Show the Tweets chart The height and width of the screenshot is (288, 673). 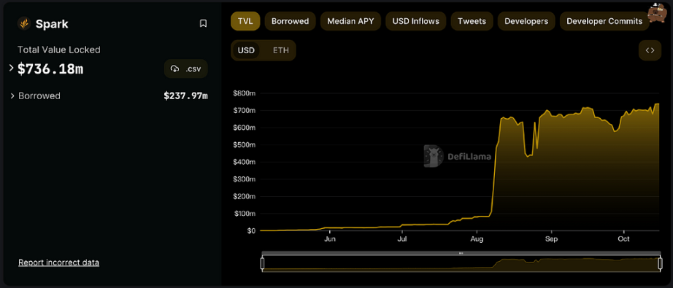tap(472, 21)
